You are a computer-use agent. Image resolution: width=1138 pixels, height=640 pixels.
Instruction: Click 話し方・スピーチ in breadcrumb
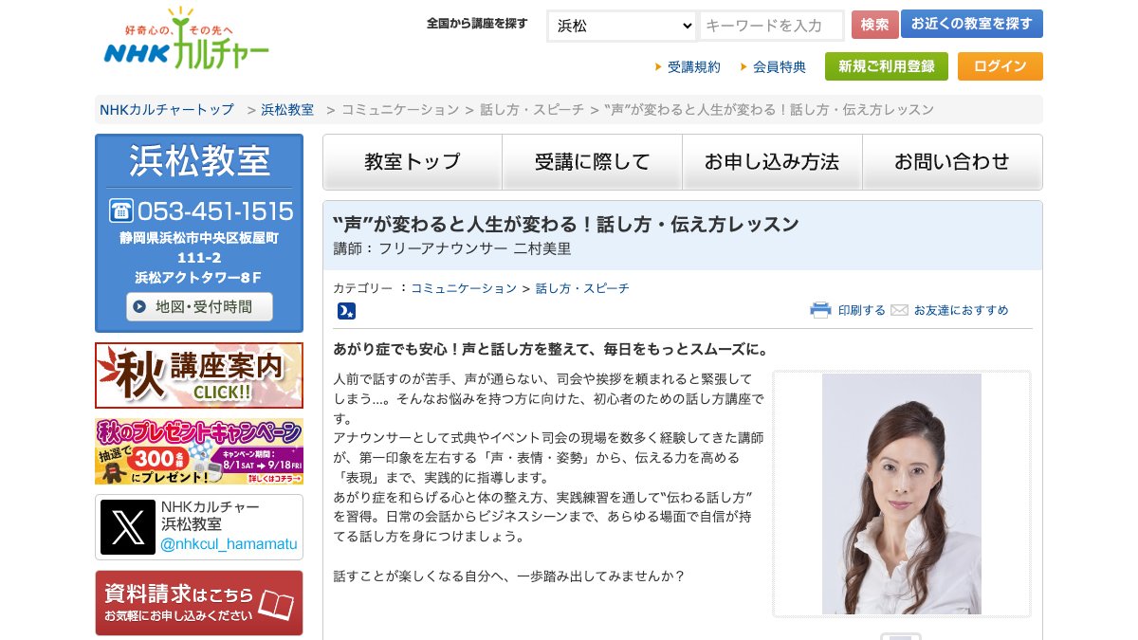click(x=532, y=109)
